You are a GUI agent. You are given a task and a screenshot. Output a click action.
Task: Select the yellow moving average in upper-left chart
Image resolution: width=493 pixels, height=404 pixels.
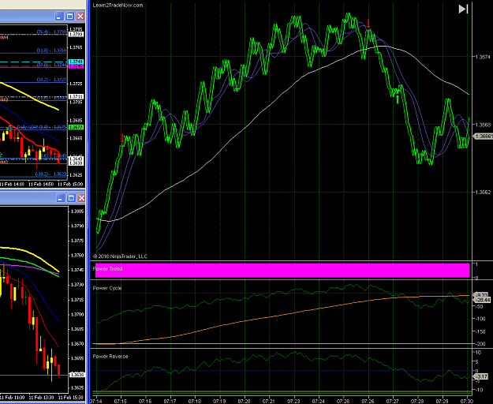click(x=30, y=96)
